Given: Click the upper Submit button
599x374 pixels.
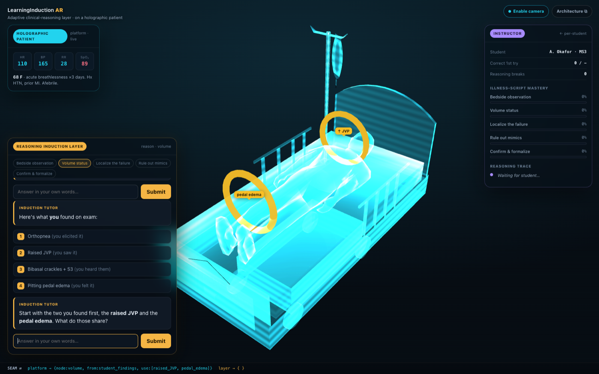Looking at the screenshot, I should pyautogui.click(x=156, y=192).
